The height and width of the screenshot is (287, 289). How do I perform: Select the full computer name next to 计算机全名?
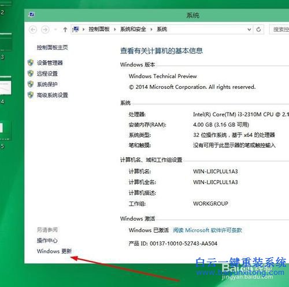tap(216, 182)
